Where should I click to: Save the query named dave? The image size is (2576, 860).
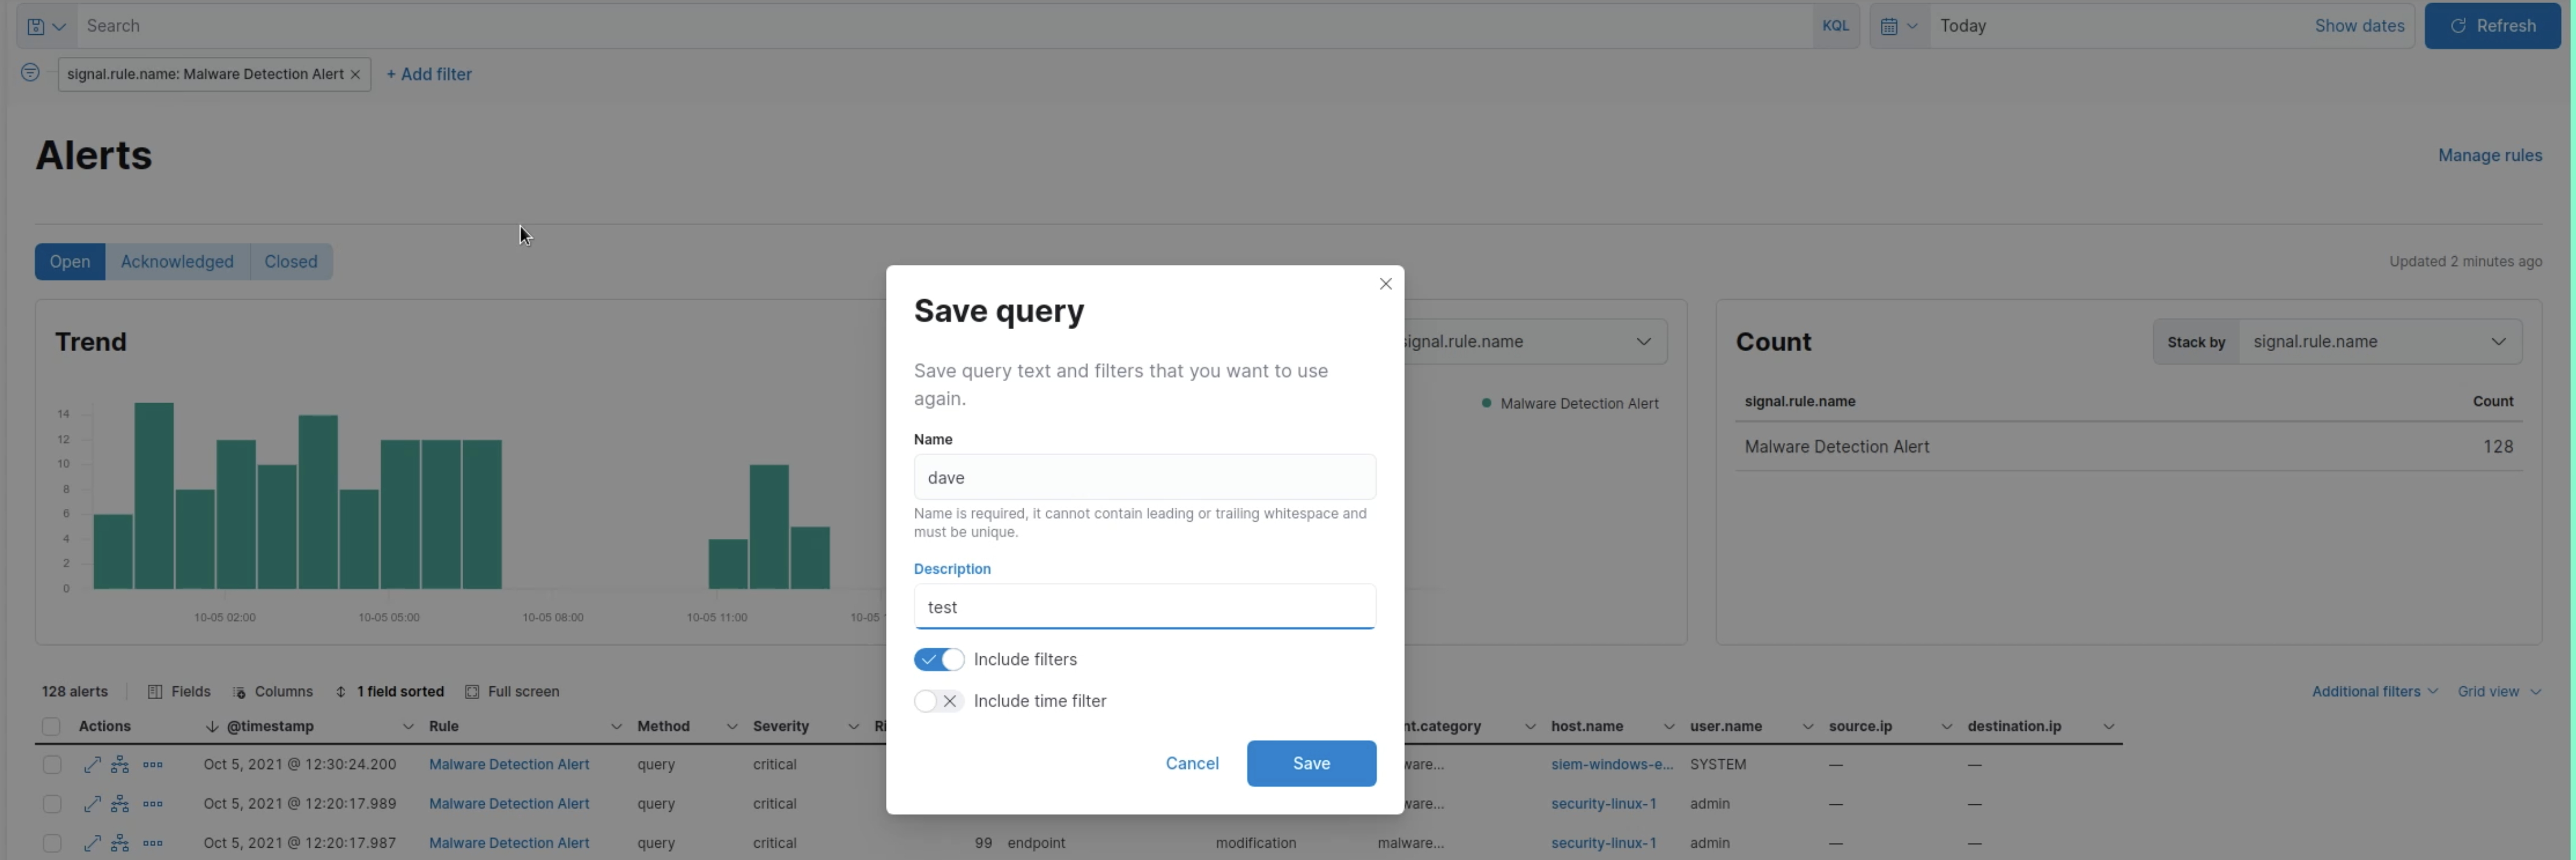pos(1310,763)
